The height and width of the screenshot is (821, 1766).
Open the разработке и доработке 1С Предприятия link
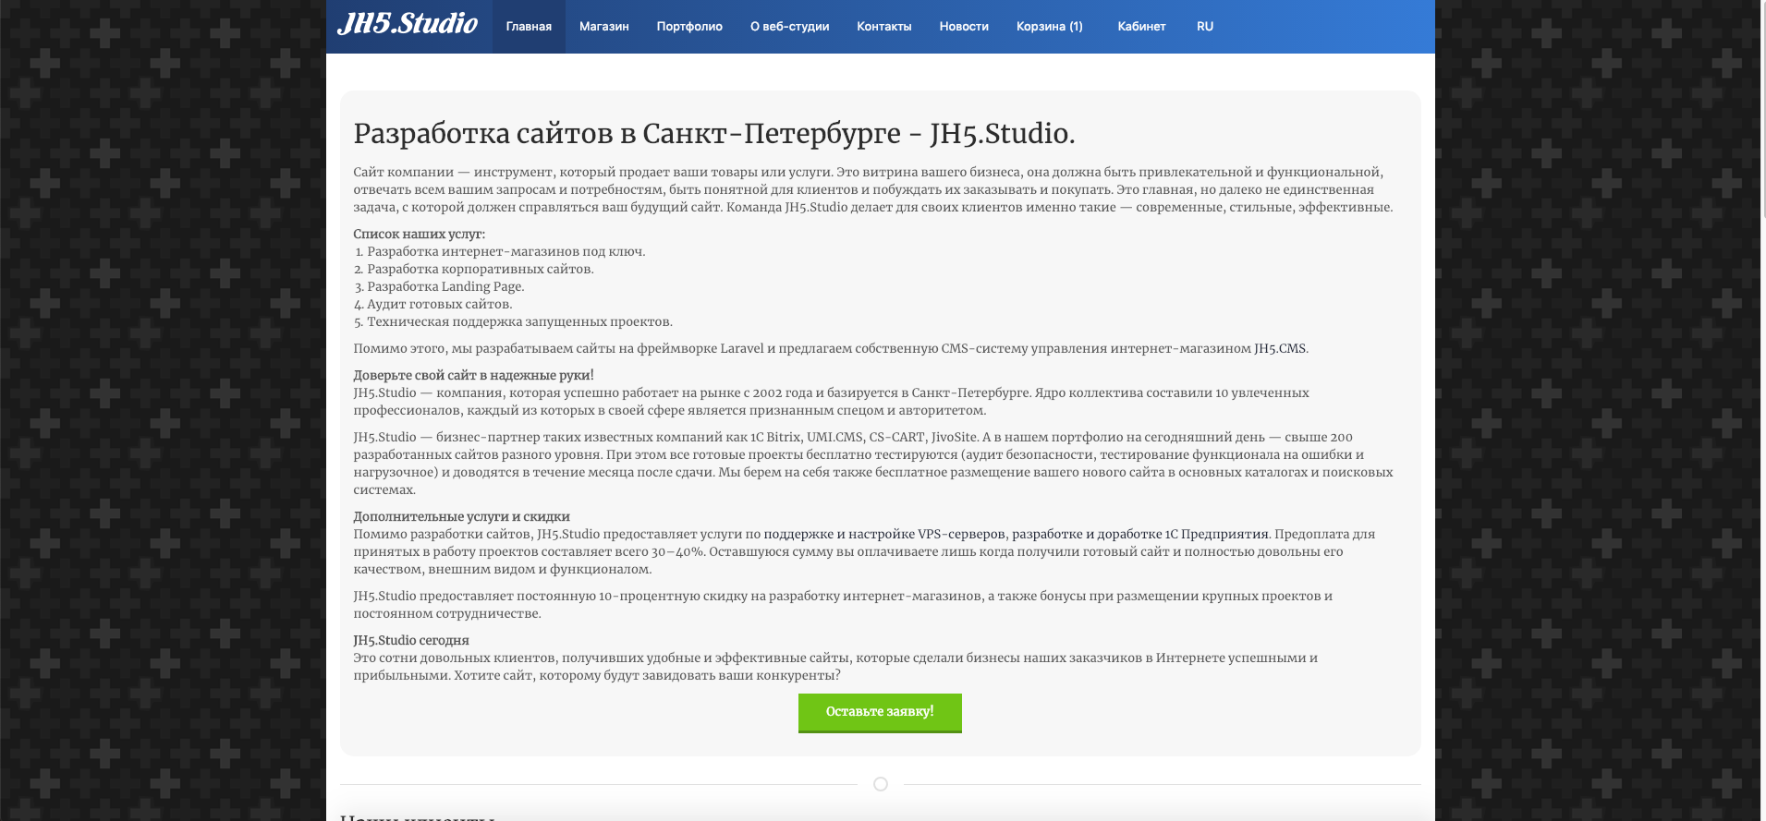point(1140,535)
